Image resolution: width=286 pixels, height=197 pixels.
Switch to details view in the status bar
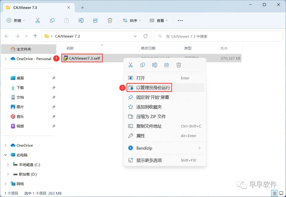pos(275,193)
